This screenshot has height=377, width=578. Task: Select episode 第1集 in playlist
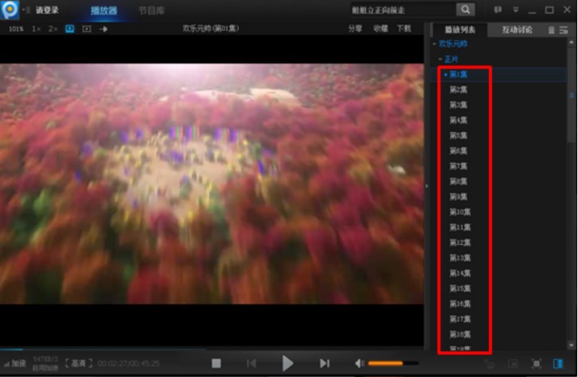[458, 75]
